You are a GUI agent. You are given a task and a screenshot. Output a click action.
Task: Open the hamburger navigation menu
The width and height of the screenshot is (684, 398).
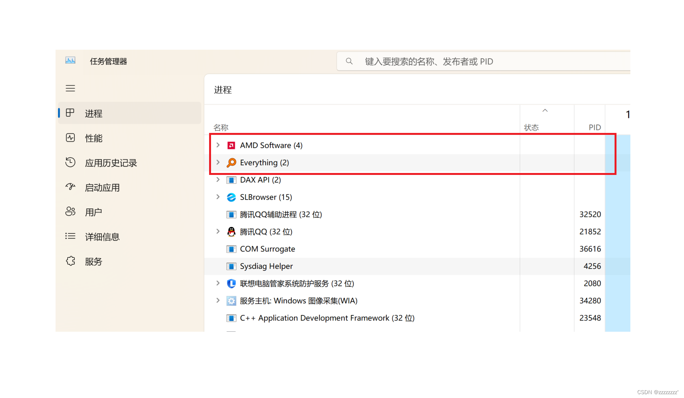[x=70, y=88]
